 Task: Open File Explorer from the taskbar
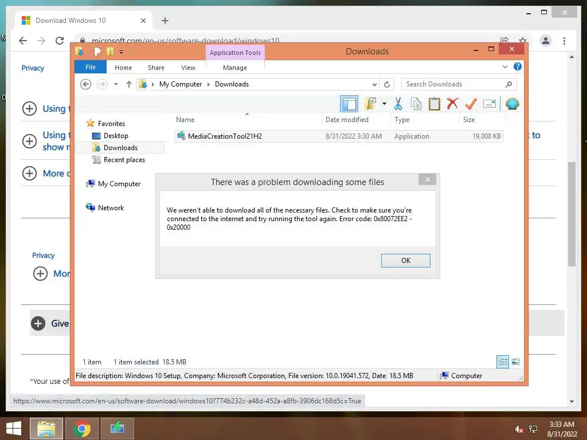click(46, 429)
